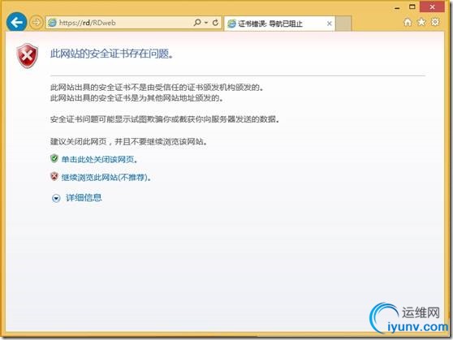Close the Internet Explorer window
The image size is (453, 340).
click(x=432, y=7)
